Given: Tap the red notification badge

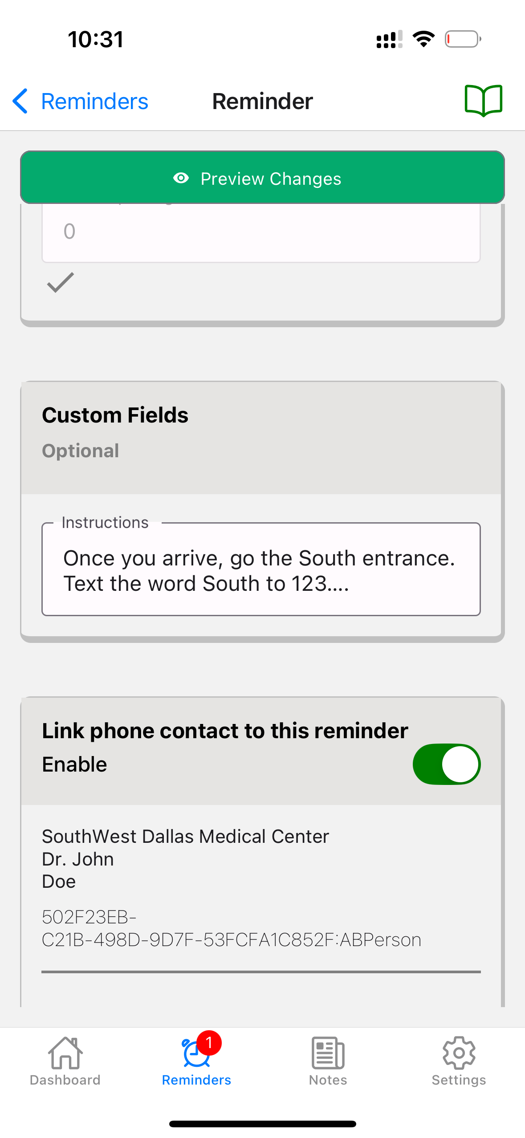Looking at the screenshot, I should [x=209, y=1043].
